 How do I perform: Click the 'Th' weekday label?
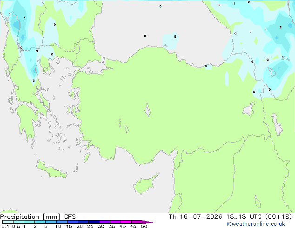point(172,217)
